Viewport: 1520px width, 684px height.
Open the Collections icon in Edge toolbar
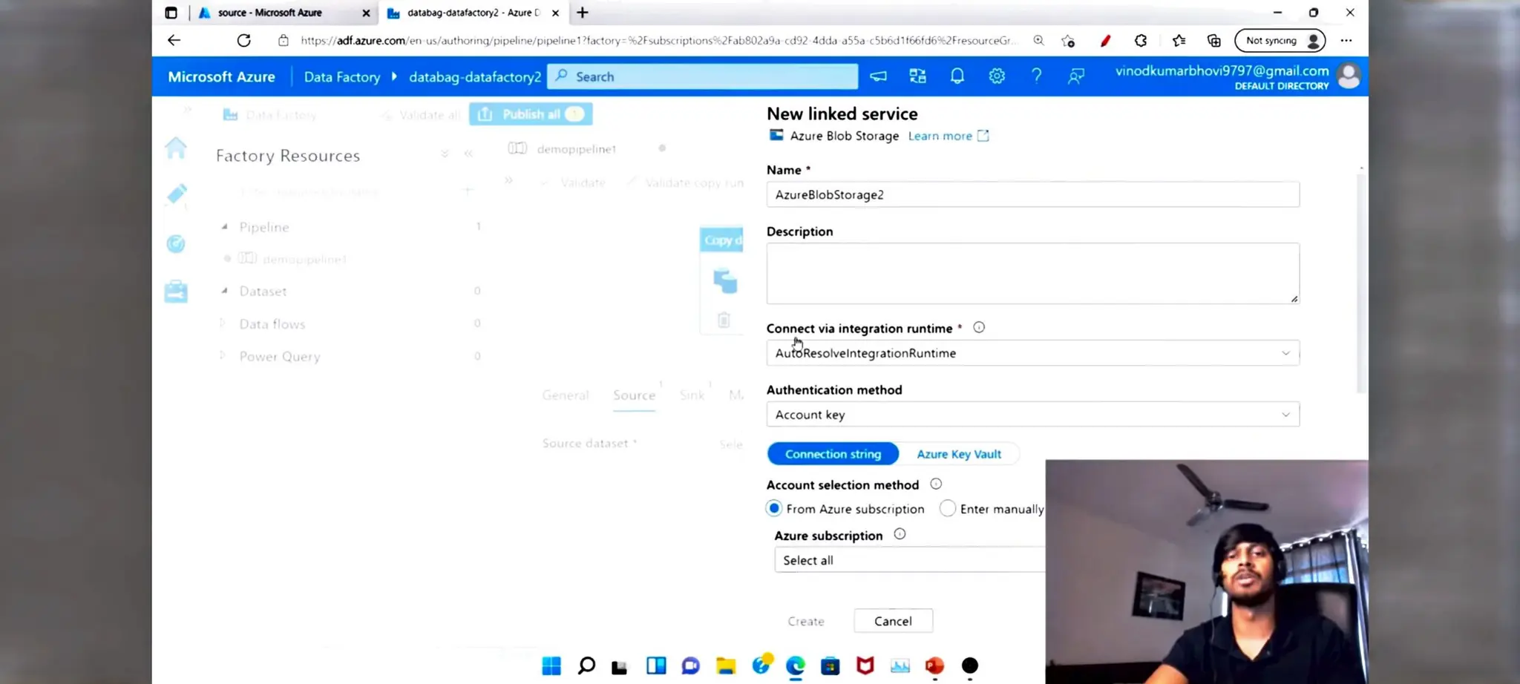pyautogui.click(x=1214, y=41)
